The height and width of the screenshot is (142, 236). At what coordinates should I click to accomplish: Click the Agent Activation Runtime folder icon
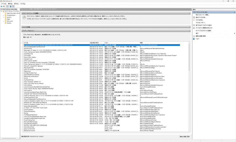6,13
